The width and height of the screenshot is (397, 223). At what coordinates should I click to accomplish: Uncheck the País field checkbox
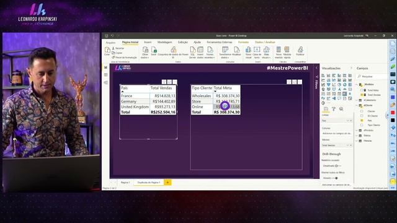click(362, 120)
